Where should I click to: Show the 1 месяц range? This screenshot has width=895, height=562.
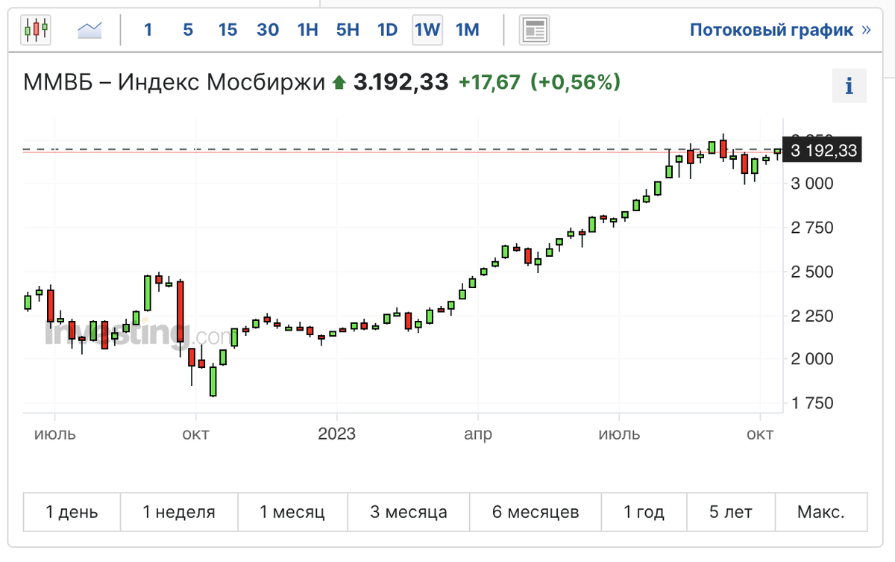pyautogui.click(x=292, y=512)
